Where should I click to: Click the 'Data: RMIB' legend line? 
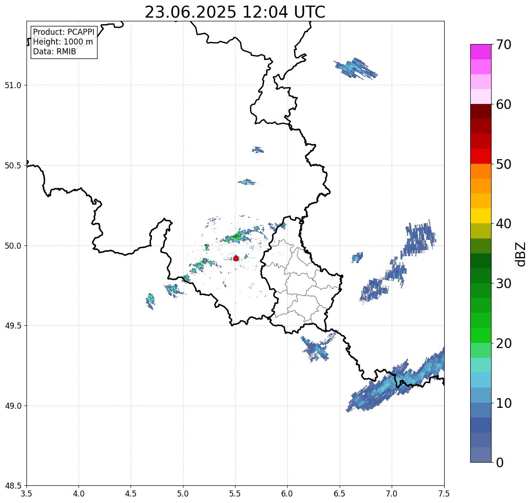(54, 52)
